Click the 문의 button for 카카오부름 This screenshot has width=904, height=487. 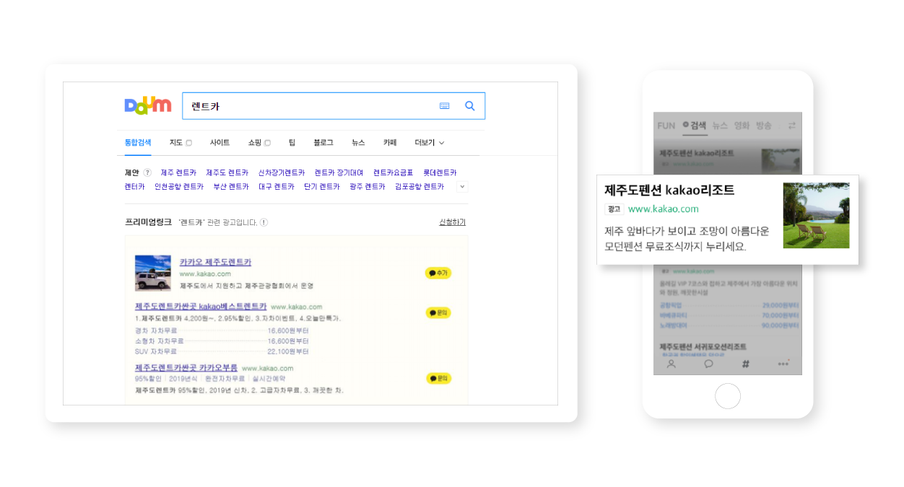438,378
